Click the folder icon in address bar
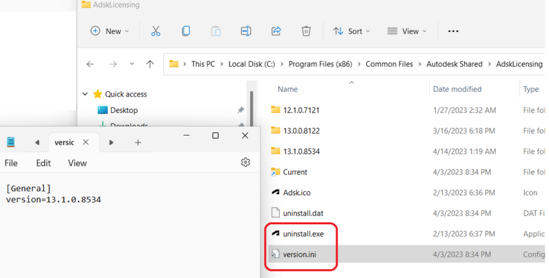This screenshot has width=549, height=278. (x=174, y=64)
